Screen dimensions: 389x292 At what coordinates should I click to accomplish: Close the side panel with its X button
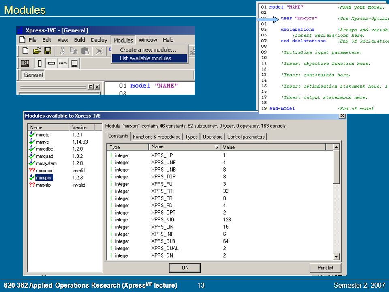click(98, 87)
